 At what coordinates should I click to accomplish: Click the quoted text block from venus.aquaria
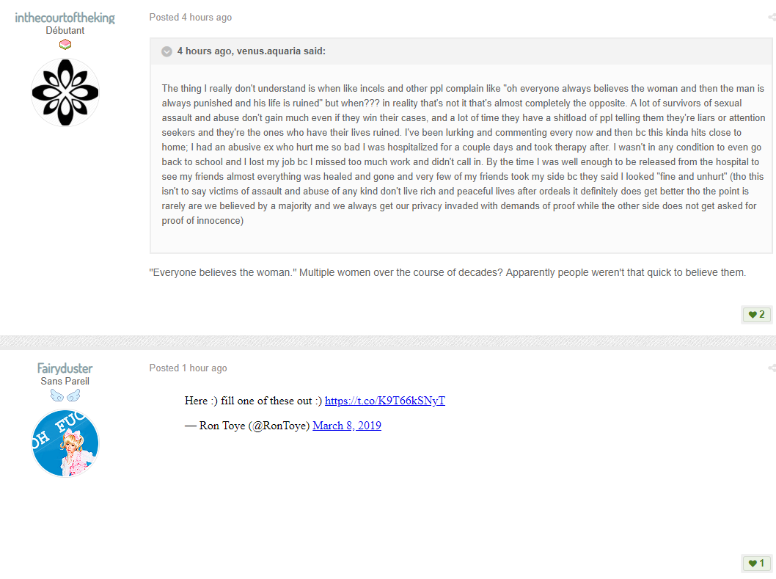464,155
